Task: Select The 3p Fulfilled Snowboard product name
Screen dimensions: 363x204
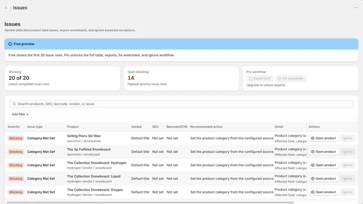Action: pyautogui.click(x=88, y=150)
